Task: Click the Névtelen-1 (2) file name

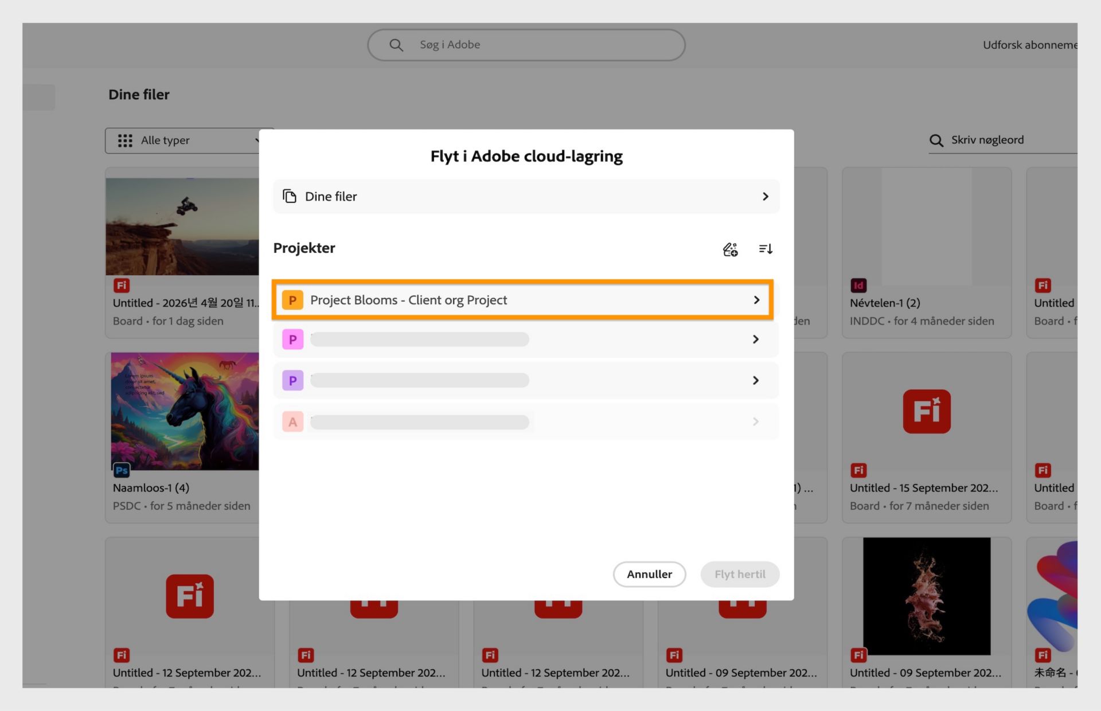Action: (885, 303)
